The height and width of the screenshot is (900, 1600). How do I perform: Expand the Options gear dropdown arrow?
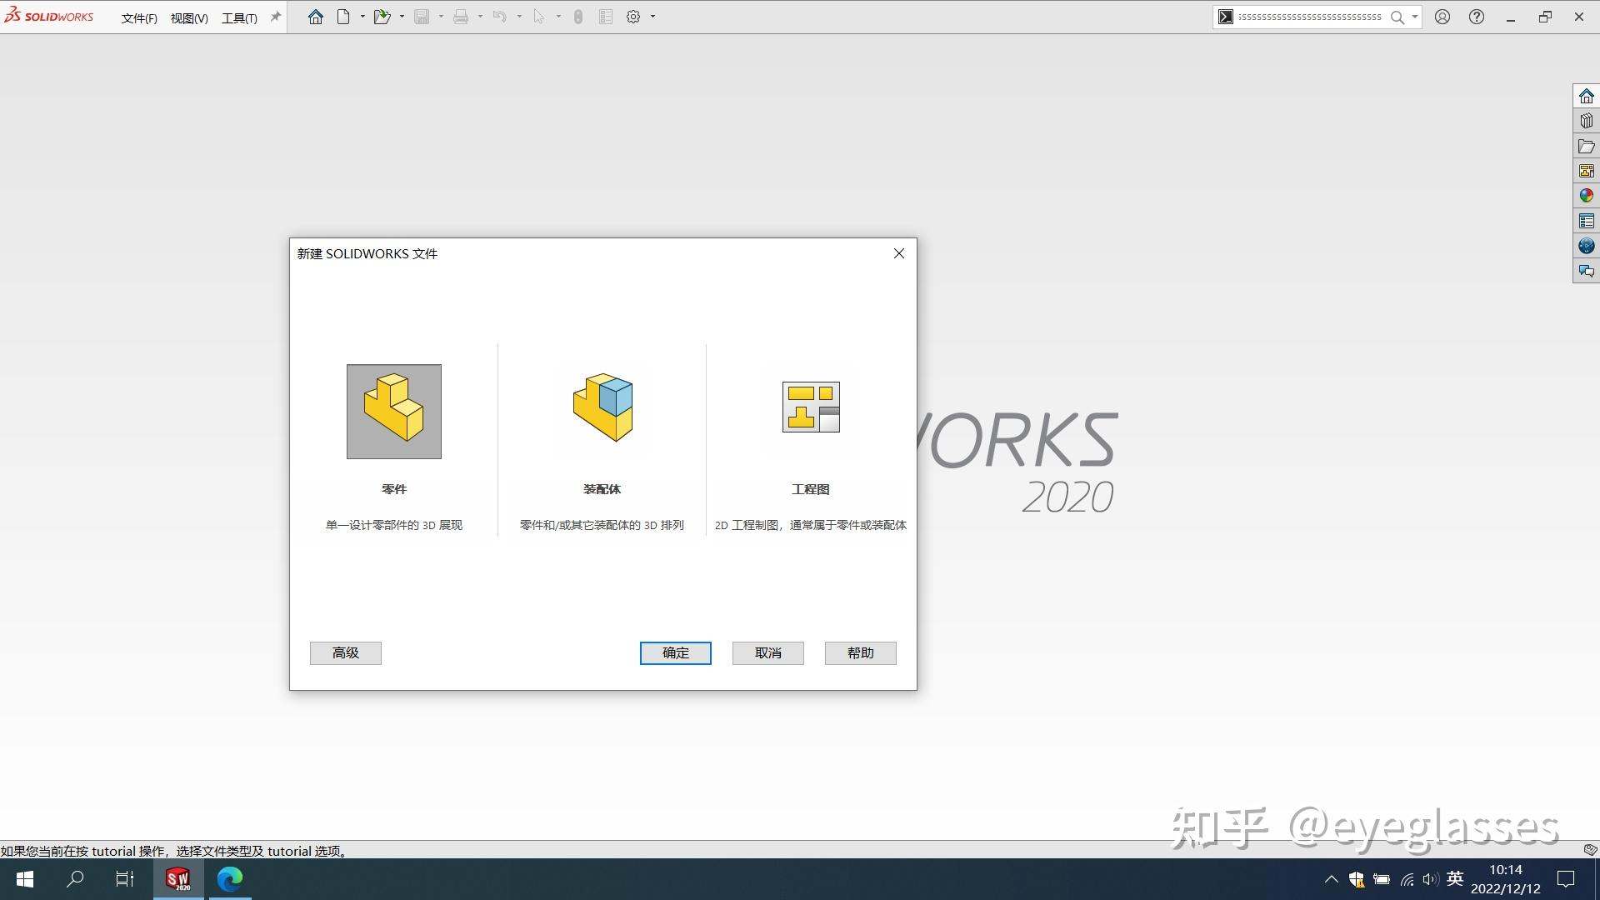(x=652, y=17)
